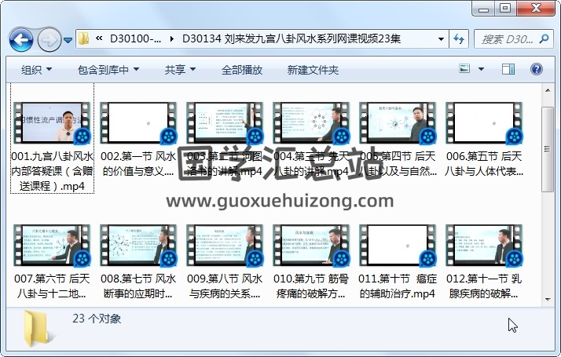
Task: Open the address bar history dropdown
Action: click(x=441, y=39)
